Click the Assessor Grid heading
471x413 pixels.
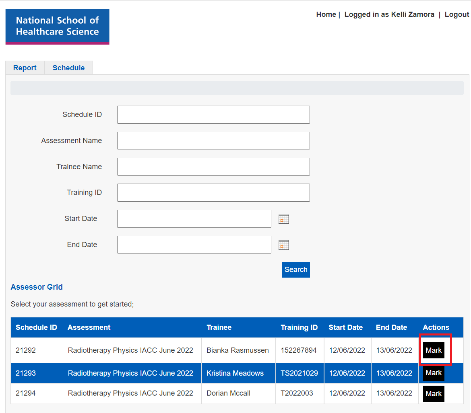pos(37,287)
